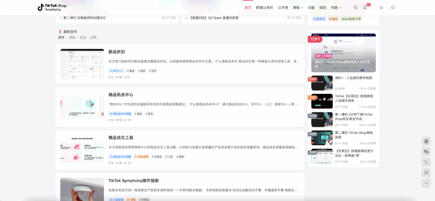The image size is (435, 201).
Task: Open the WeChat icon in side float bar
Action: (426, 152)
